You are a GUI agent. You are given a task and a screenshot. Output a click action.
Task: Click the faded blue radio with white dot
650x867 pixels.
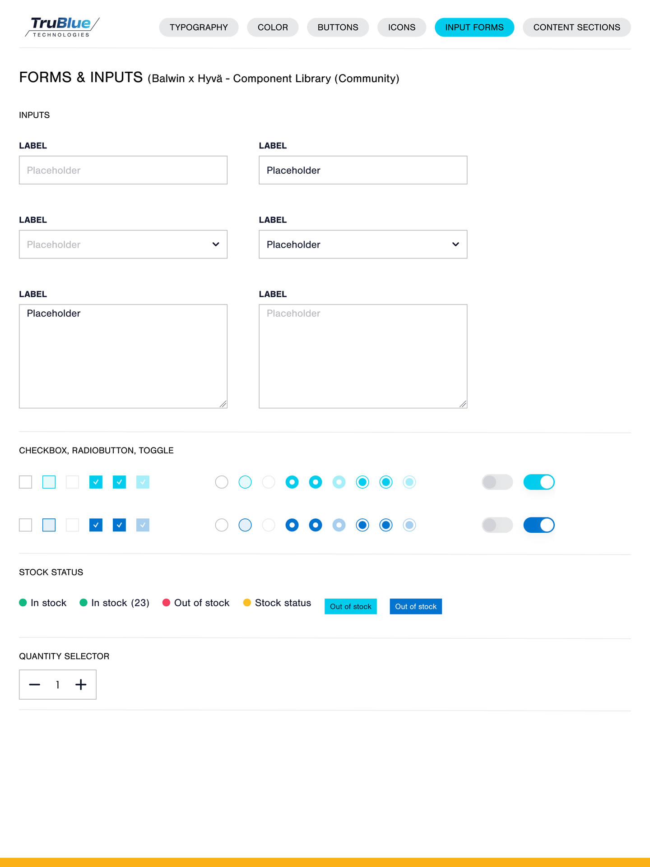pos(339,525)
